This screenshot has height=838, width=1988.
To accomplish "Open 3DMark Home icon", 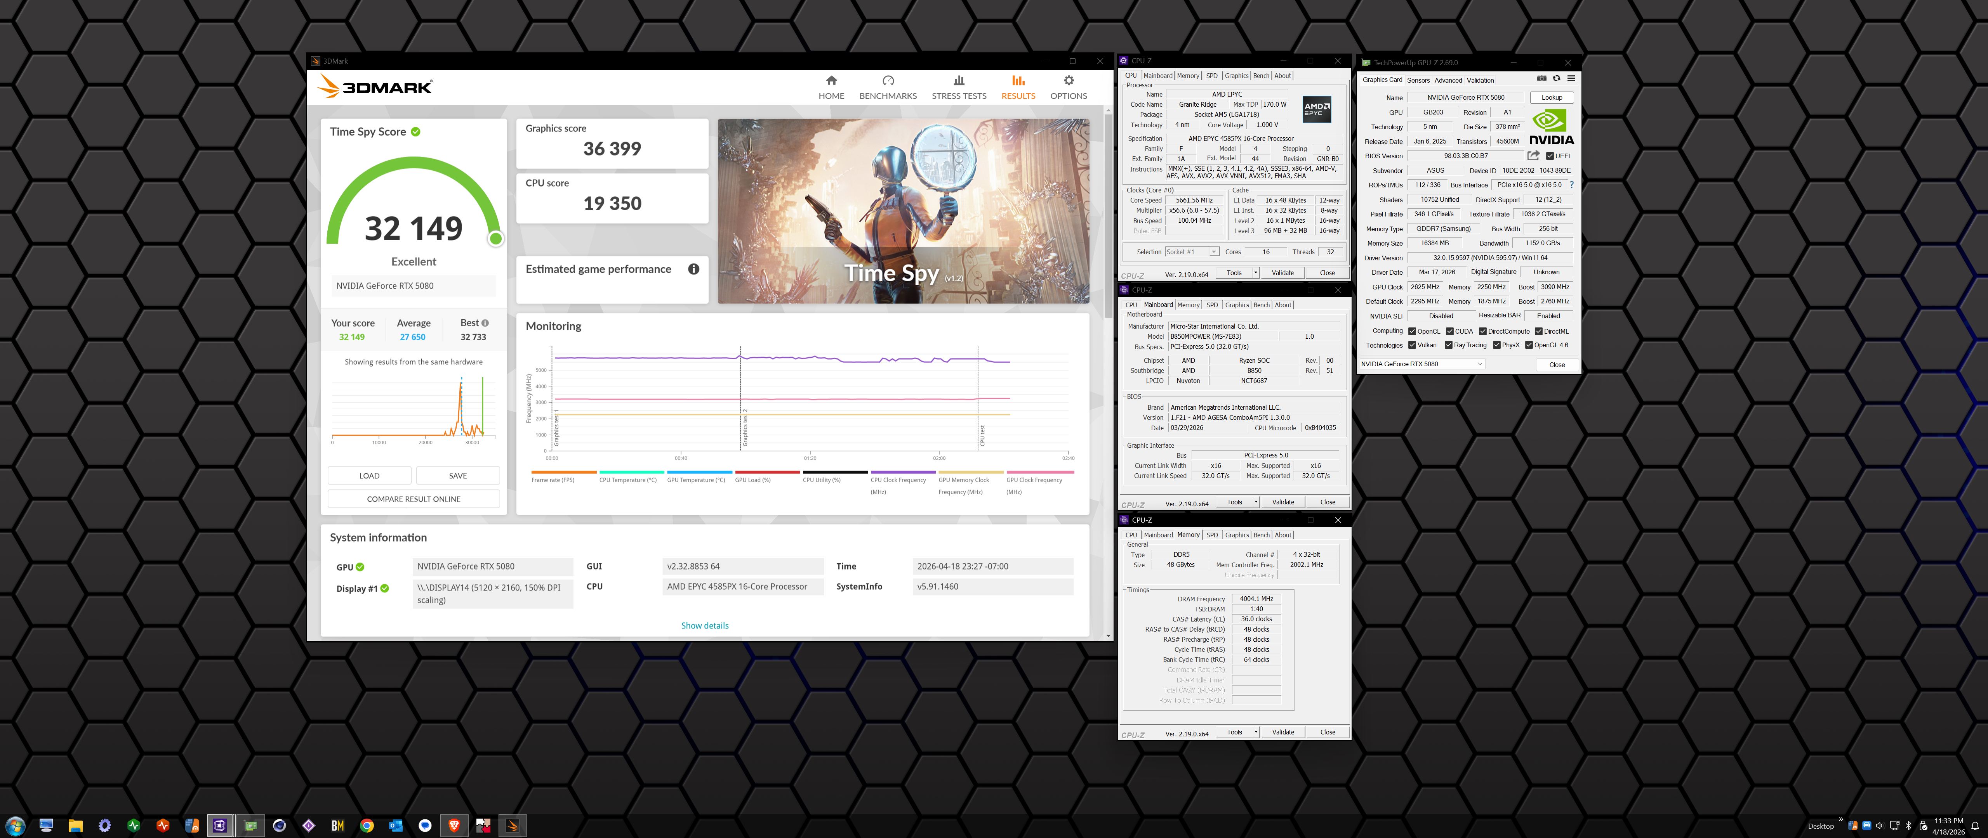I will [831, 81].
